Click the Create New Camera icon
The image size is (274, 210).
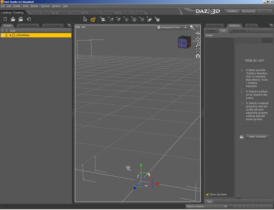(103, 19)
